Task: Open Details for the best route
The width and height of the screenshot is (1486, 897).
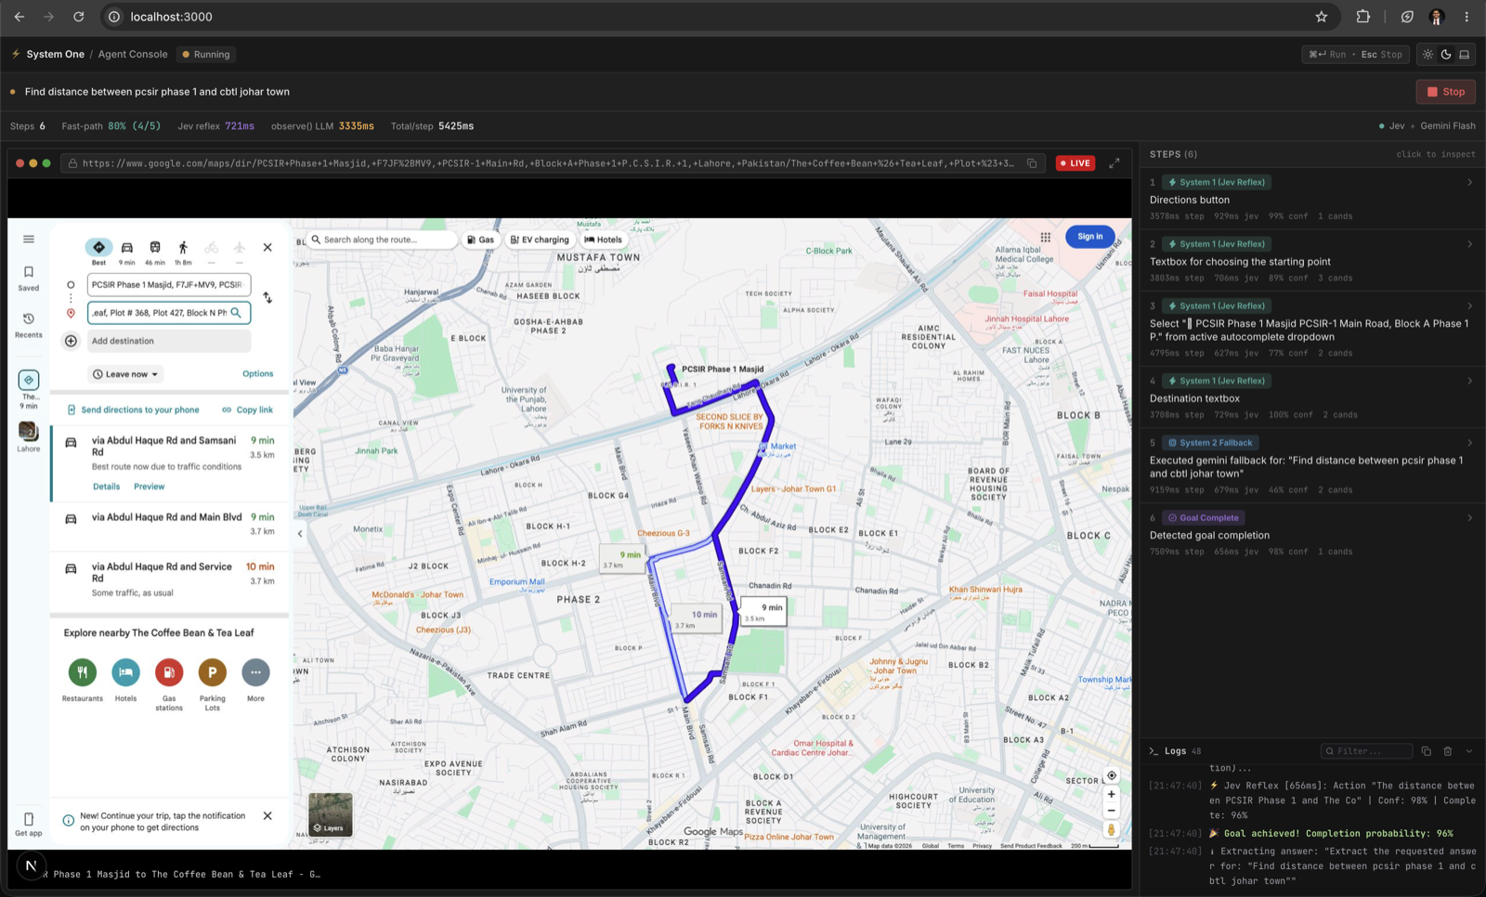Action: pos(106,487)
